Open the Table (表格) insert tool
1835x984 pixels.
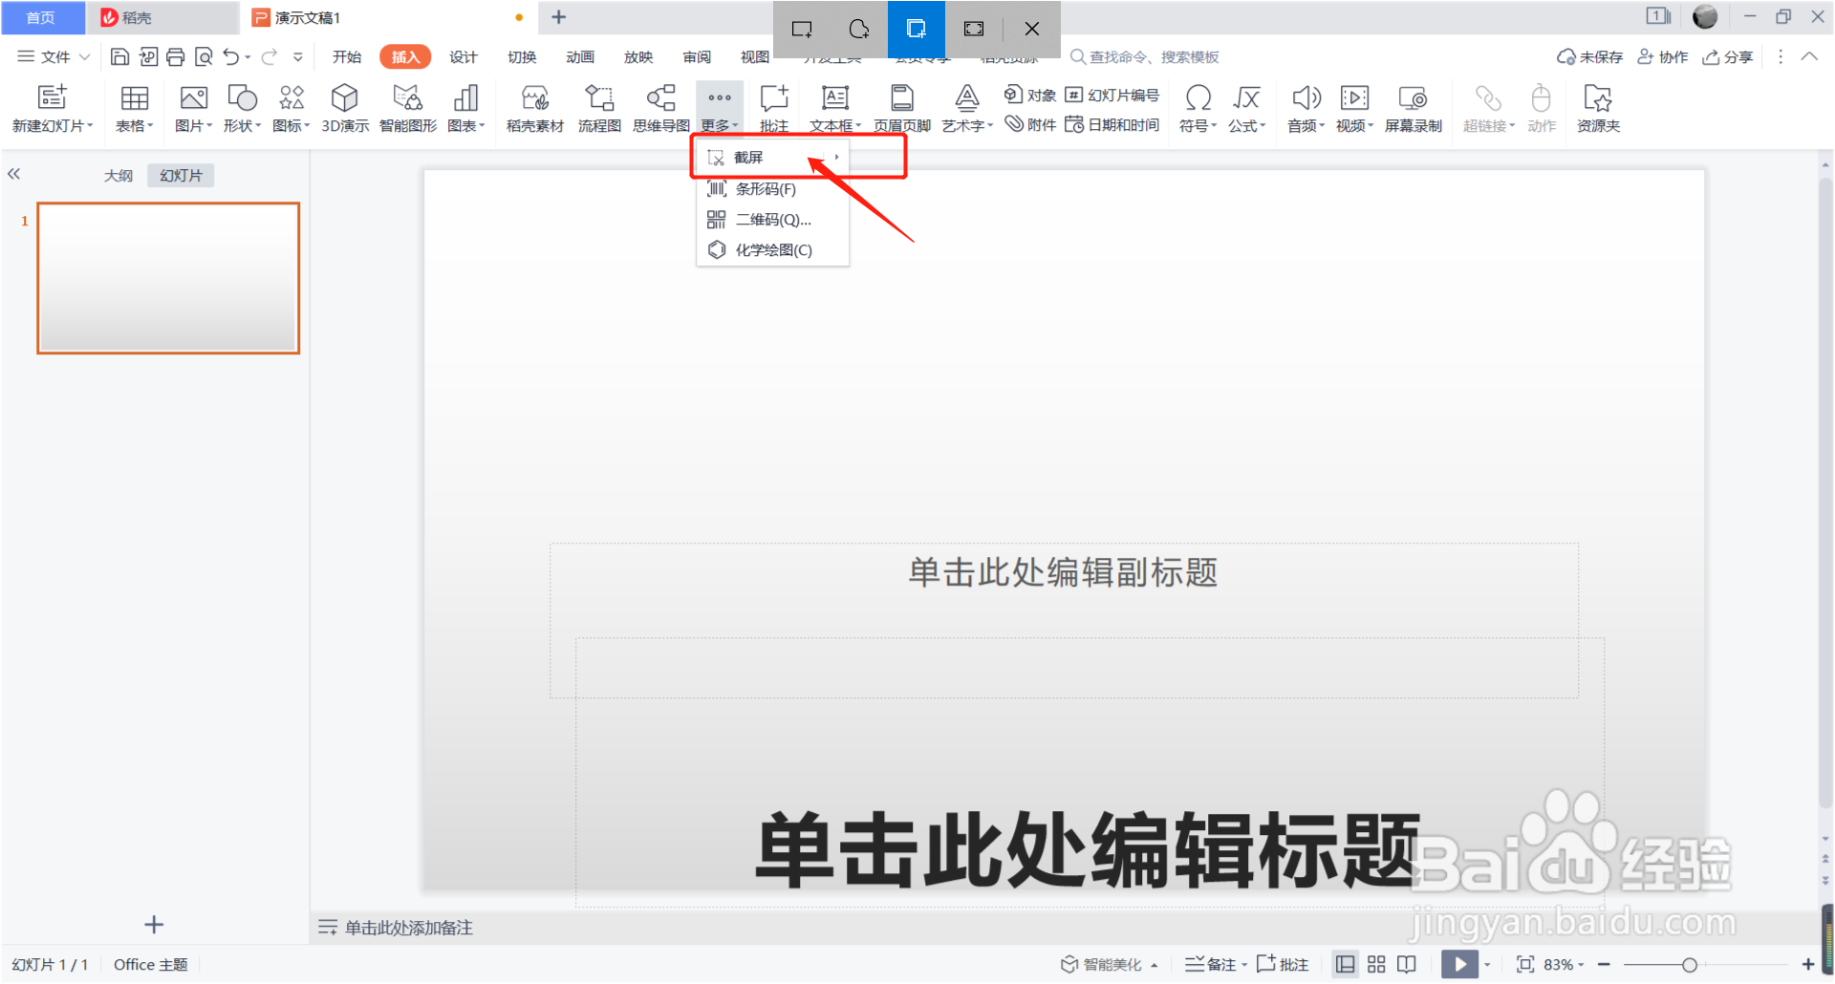click(134, 98)
